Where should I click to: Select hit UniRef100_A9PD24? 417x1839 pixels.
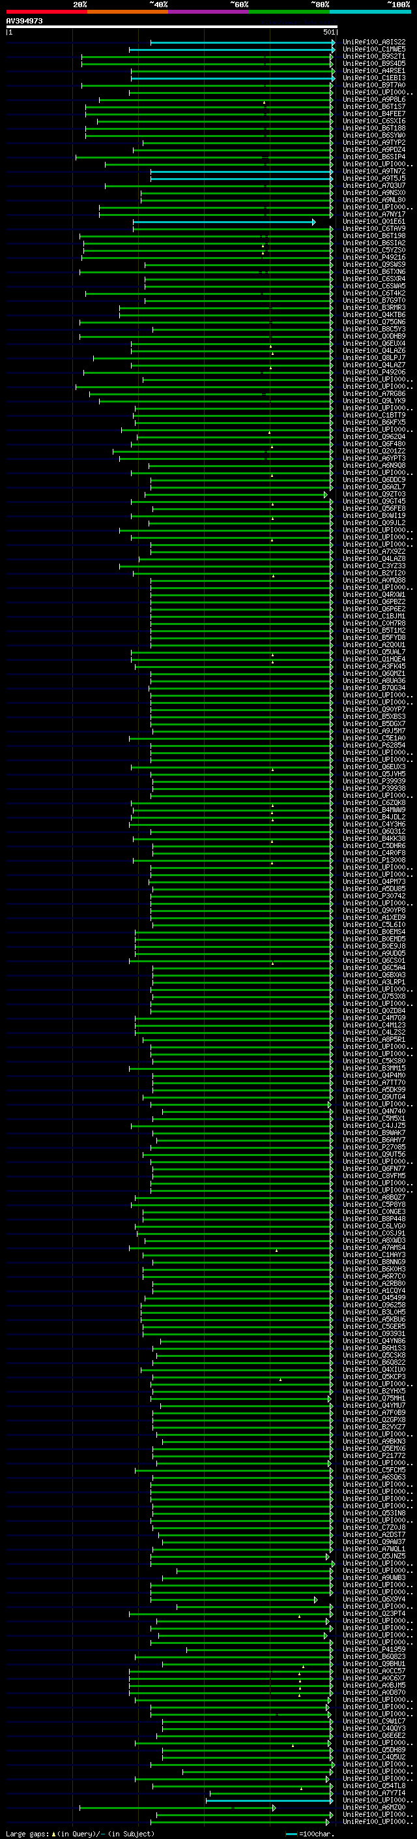[x=374, y=149]
